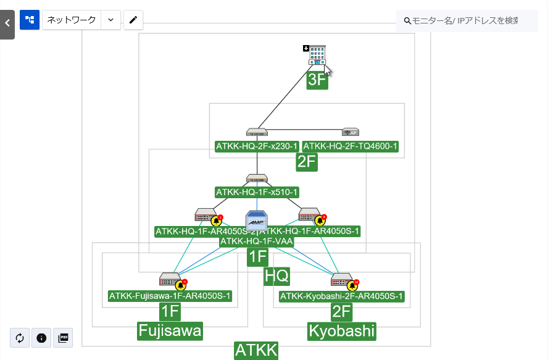This screenshot has width=548, height=360.
Task: Select the TQ4600 wireless AP icon
Action: [x=351, y=132]
